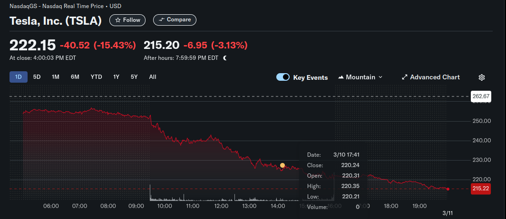Image resolution: width=506 pixels, height=219 pixels.
Task: Switch to the 5D range tab
Action: point(37,77)
